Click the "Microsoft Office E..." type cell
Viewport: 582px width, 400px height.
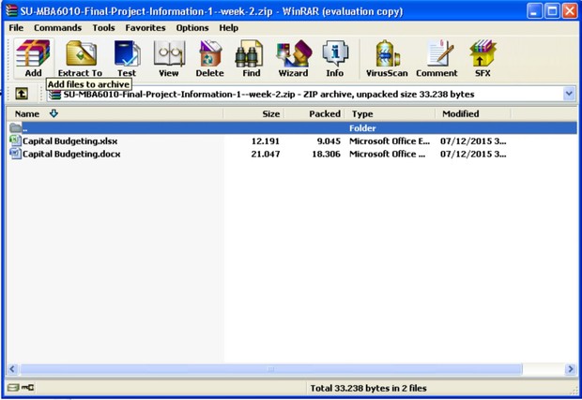390,141
